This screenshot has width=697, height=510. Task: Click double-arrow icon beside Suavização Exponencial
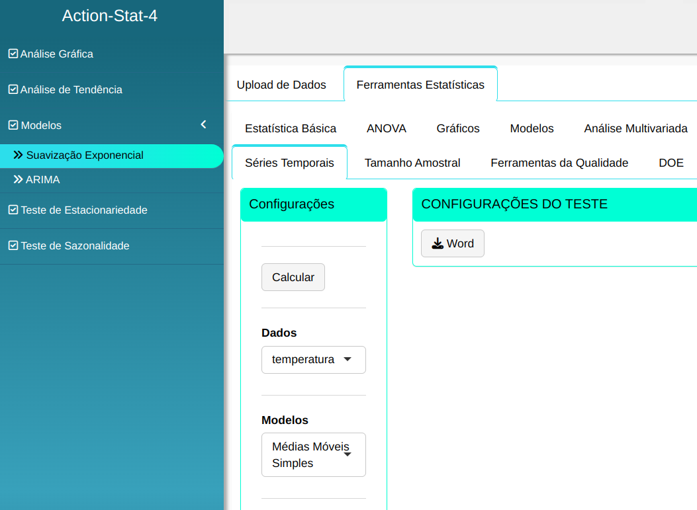coord(18,155)
